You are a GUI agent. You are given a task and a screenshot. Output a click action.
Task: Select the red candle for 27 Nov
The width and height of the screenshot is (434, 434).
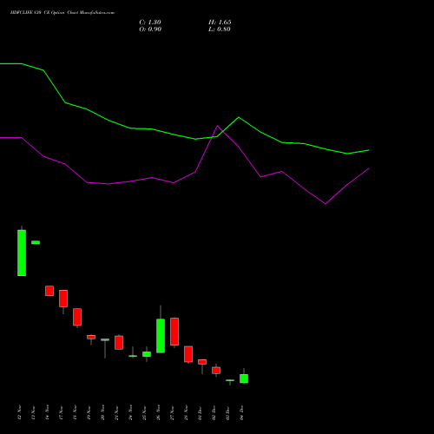pos(174,332)
